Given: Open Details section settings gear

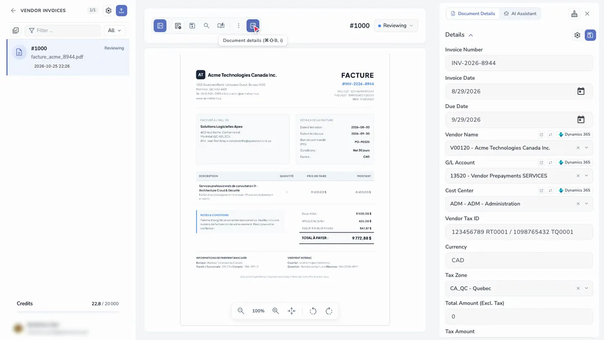Looking at the screenshot, I should tap(578, 35).
